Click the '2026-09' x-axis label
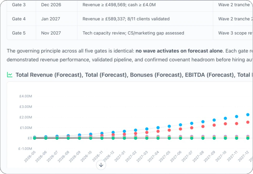The image size is (253, 174). tap(75, 157)
